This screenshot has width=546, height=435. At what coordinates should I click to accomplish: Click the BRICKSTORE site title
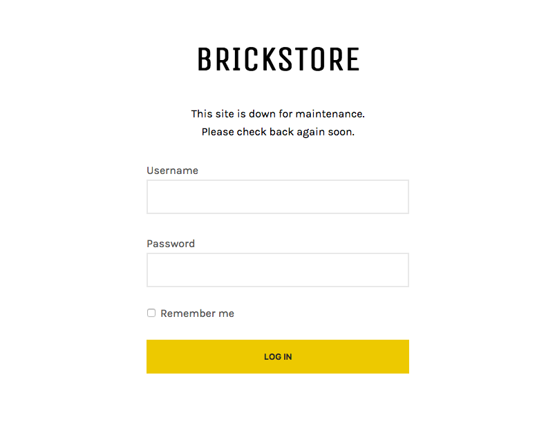pyautogui.click(x=278, y=60)
